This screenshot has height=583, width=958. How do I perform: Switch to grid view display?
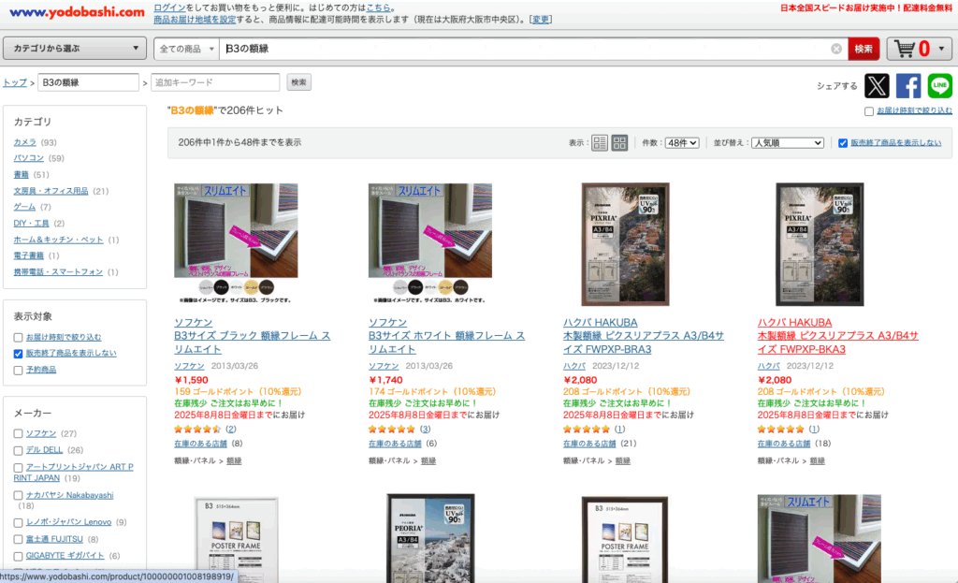click(x=619, y=143)
